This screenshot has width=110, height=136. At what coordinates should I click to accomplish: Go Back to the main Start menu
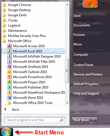point(12,110)
